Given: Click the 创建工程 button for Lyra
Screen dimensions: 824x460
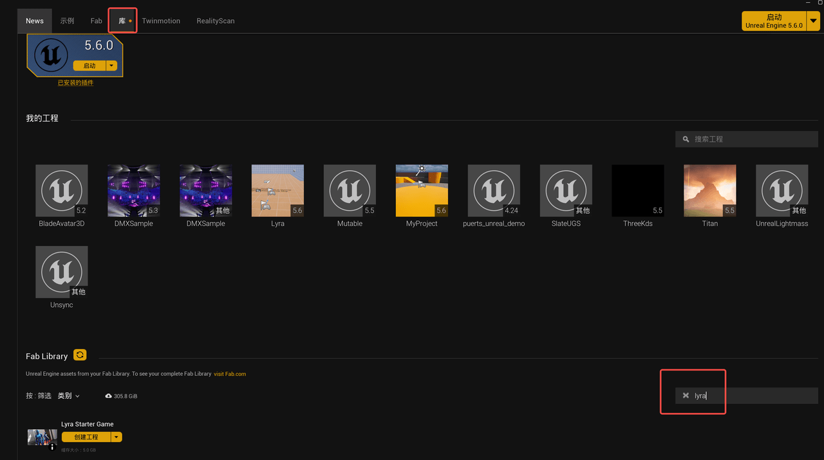Looking at the screenshot, I should point(86,437).
